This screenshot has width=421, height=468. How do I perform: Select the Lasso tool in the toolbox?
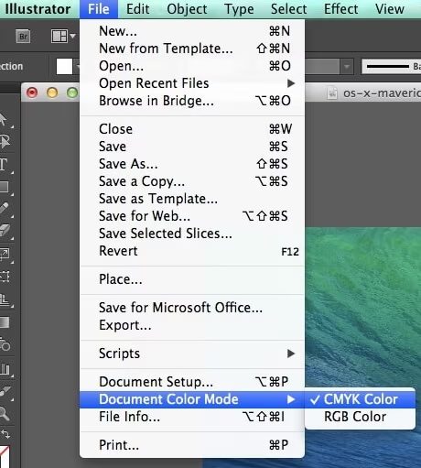(x=5, y=142)
